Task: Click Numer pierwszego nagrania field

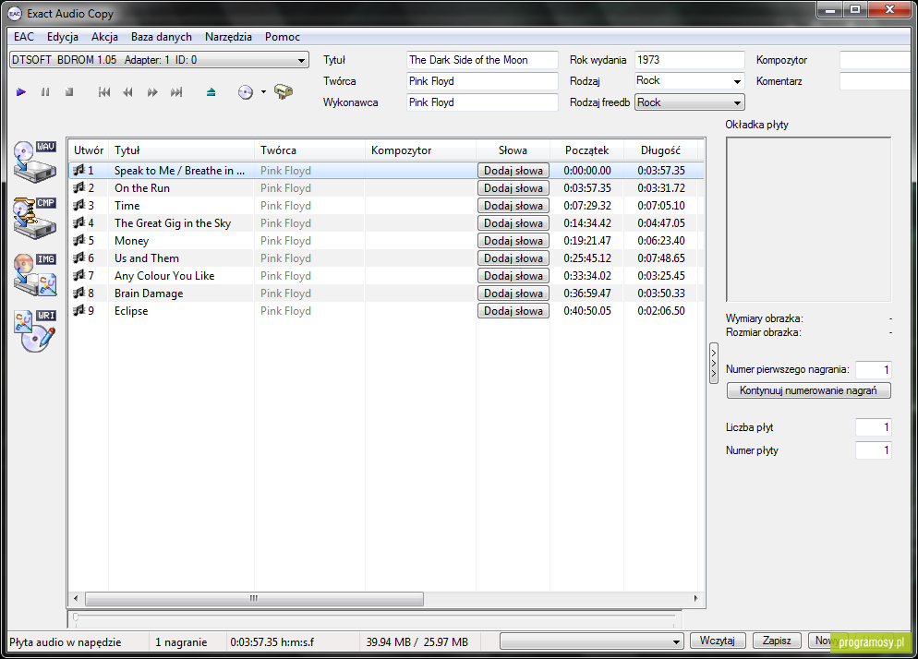Action: click(x=874, y=369)
